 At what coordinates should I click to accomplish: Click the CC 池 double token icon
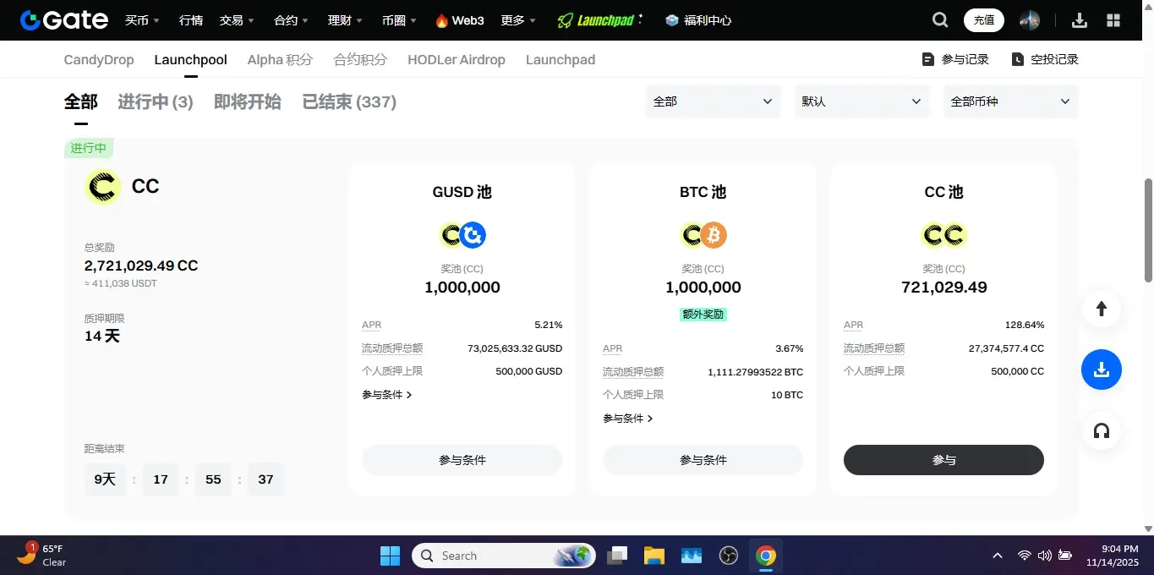coord(944,234)
